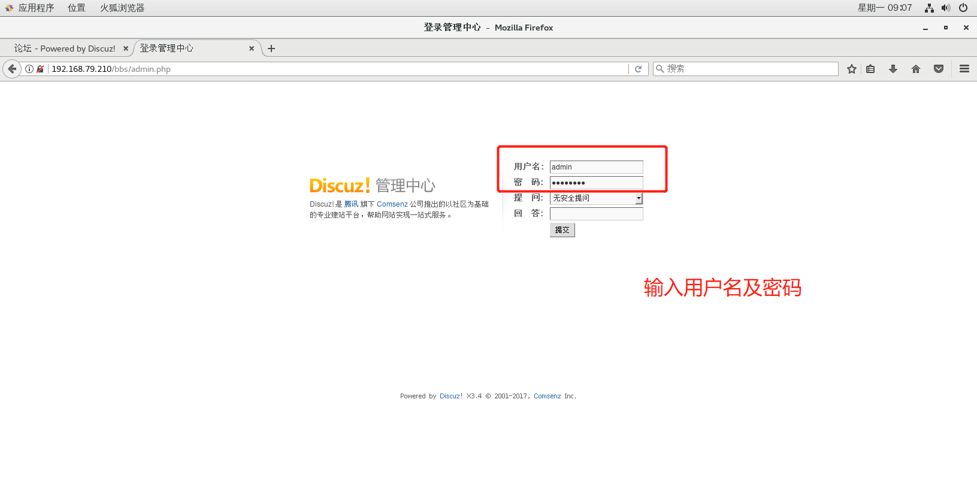Open the Firefox hamburger menu
The height and width of the screenshot is (484, 977).
click(x=964, y=69)
